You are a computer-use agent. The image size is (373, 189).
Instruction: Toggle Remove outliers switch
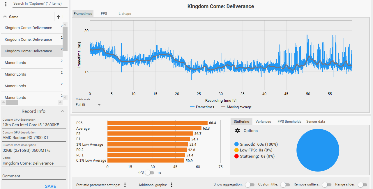point(327,185)
